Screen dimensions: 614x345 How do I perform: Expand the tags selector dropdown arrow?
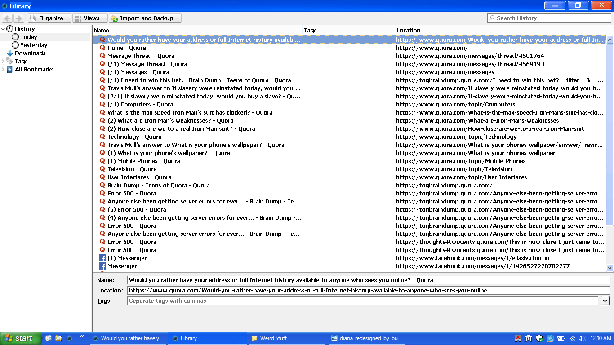point(605,301)
